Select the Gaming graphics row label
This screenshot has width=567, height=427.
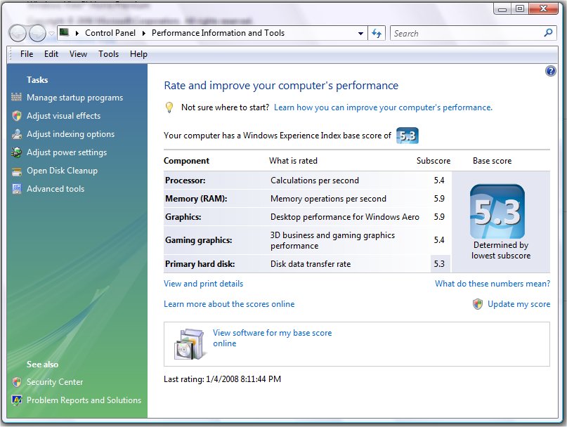click(199, 240)
